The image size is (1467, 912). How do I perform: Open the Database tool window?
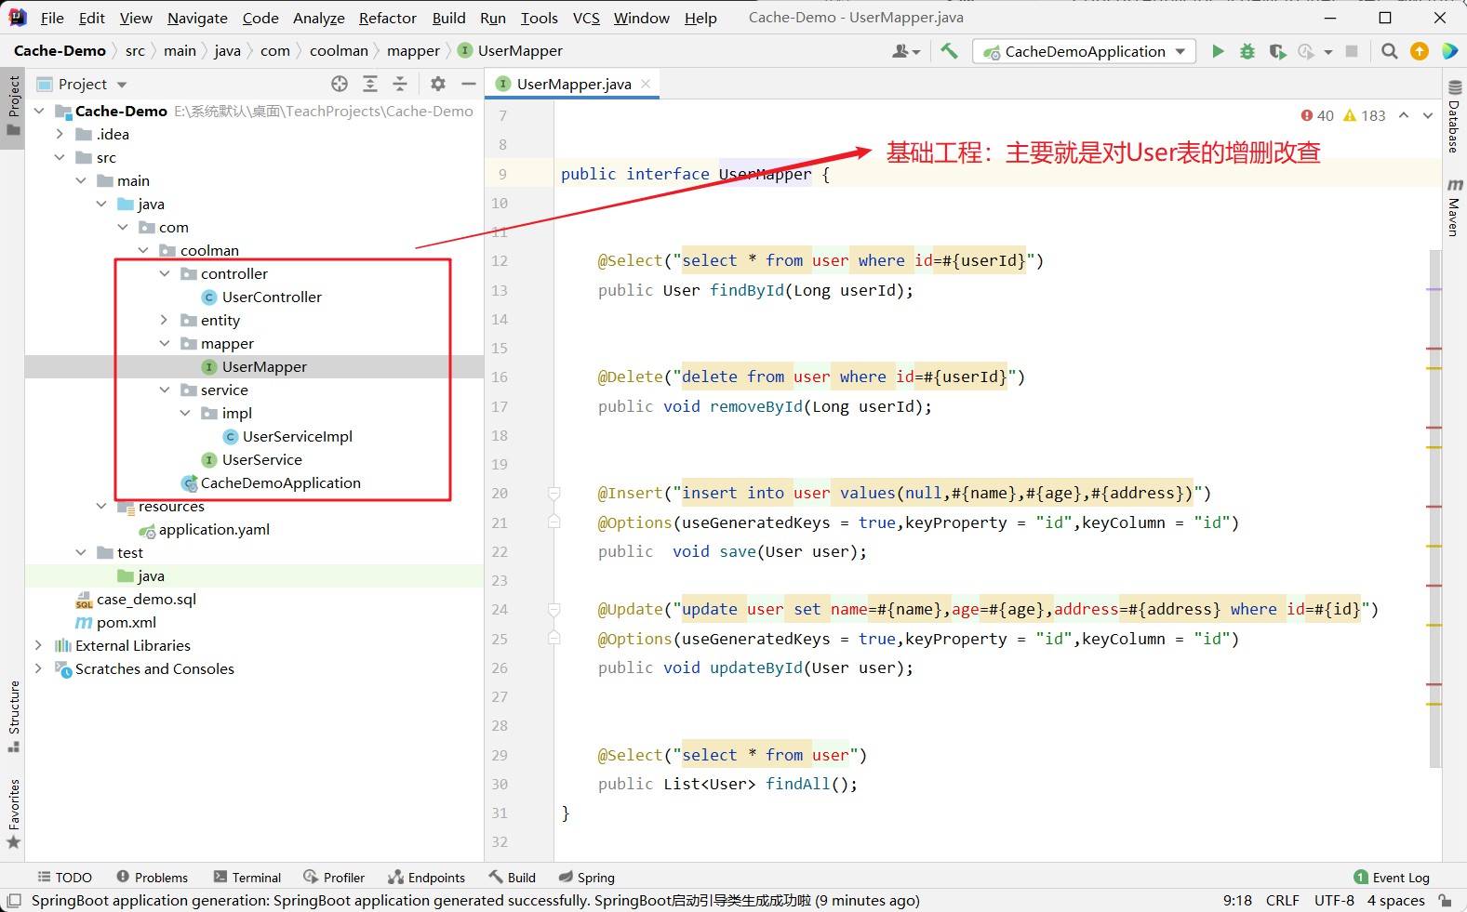coord(1455,117)
